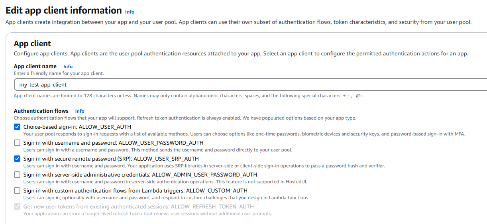
Task: Click the 'Edit app client information' page heading
Action: 64,10
